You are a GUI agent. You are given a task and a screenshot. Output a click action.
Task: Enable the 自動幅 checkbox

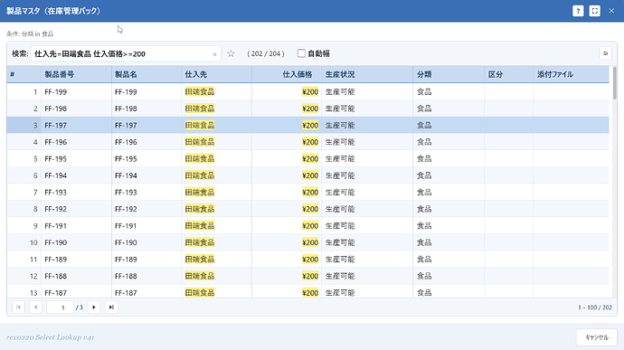click(301, 53)
